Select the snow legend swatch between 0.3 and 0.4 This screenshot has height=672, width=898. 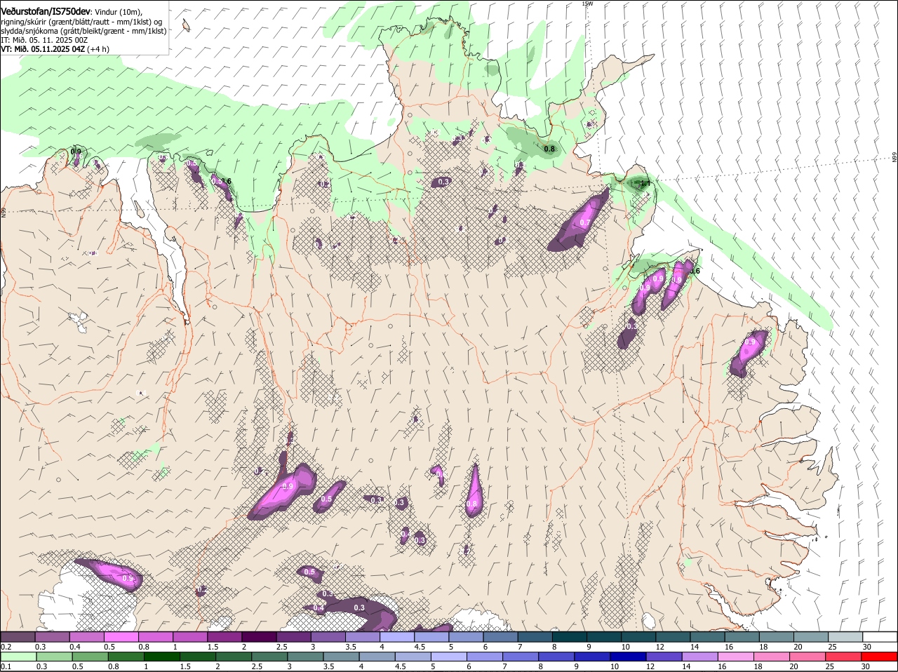point(52,636)
